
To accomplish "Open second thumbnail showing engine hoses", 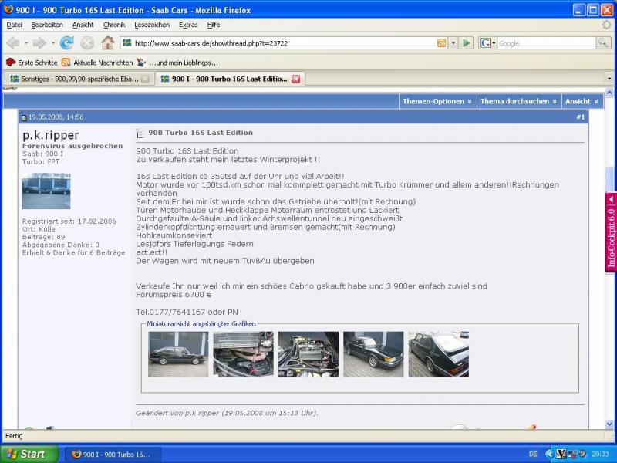I will coord(243,354).
